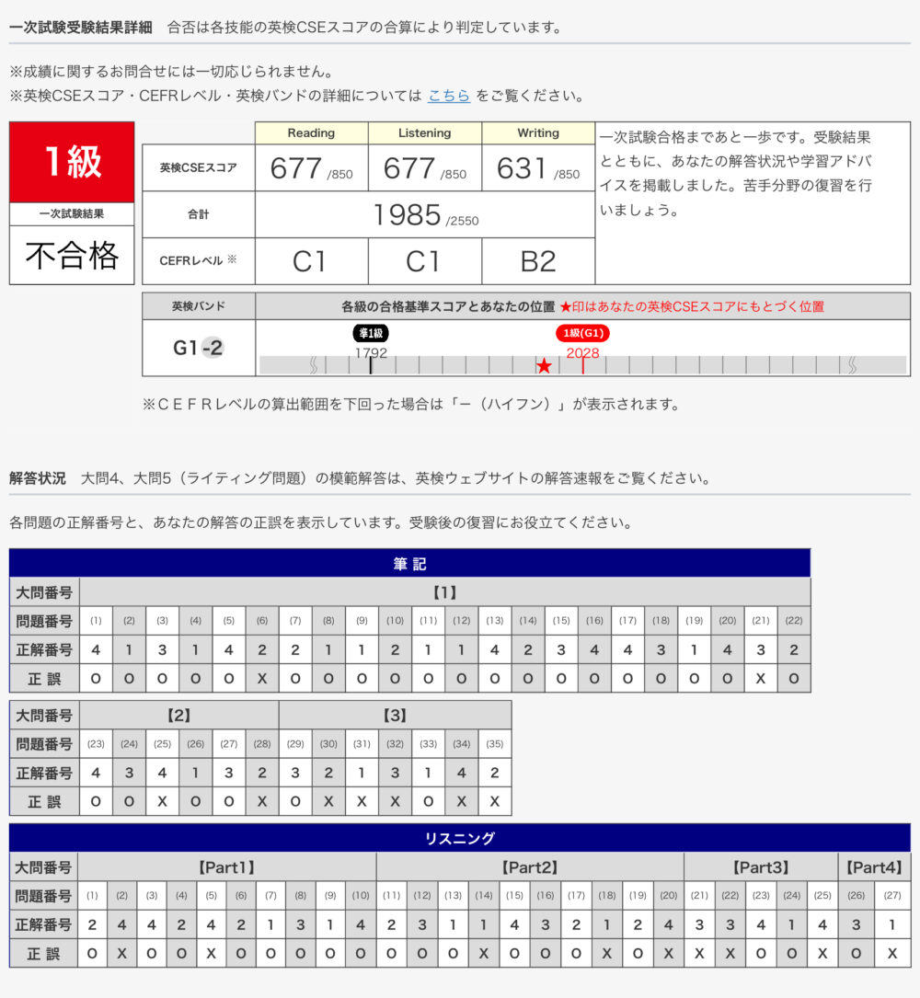Click the red 1級(G1) marker badge
The image size is (920, 998).
[x=582, y=333]
